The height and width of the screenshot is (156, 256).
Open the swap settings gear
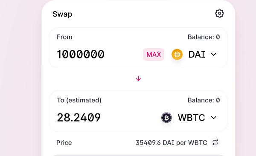219,13
